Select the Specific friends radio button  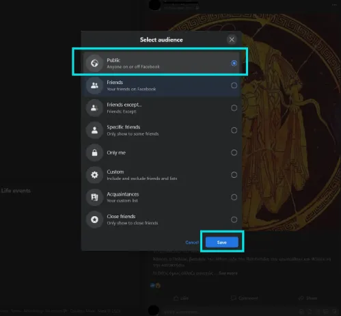point(234,130)
